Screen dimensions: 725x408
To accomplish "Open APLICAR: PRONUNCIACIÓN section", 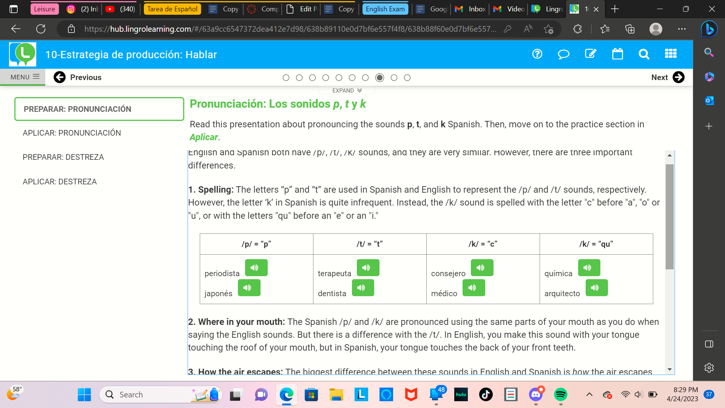I will (x=72, y=133).
